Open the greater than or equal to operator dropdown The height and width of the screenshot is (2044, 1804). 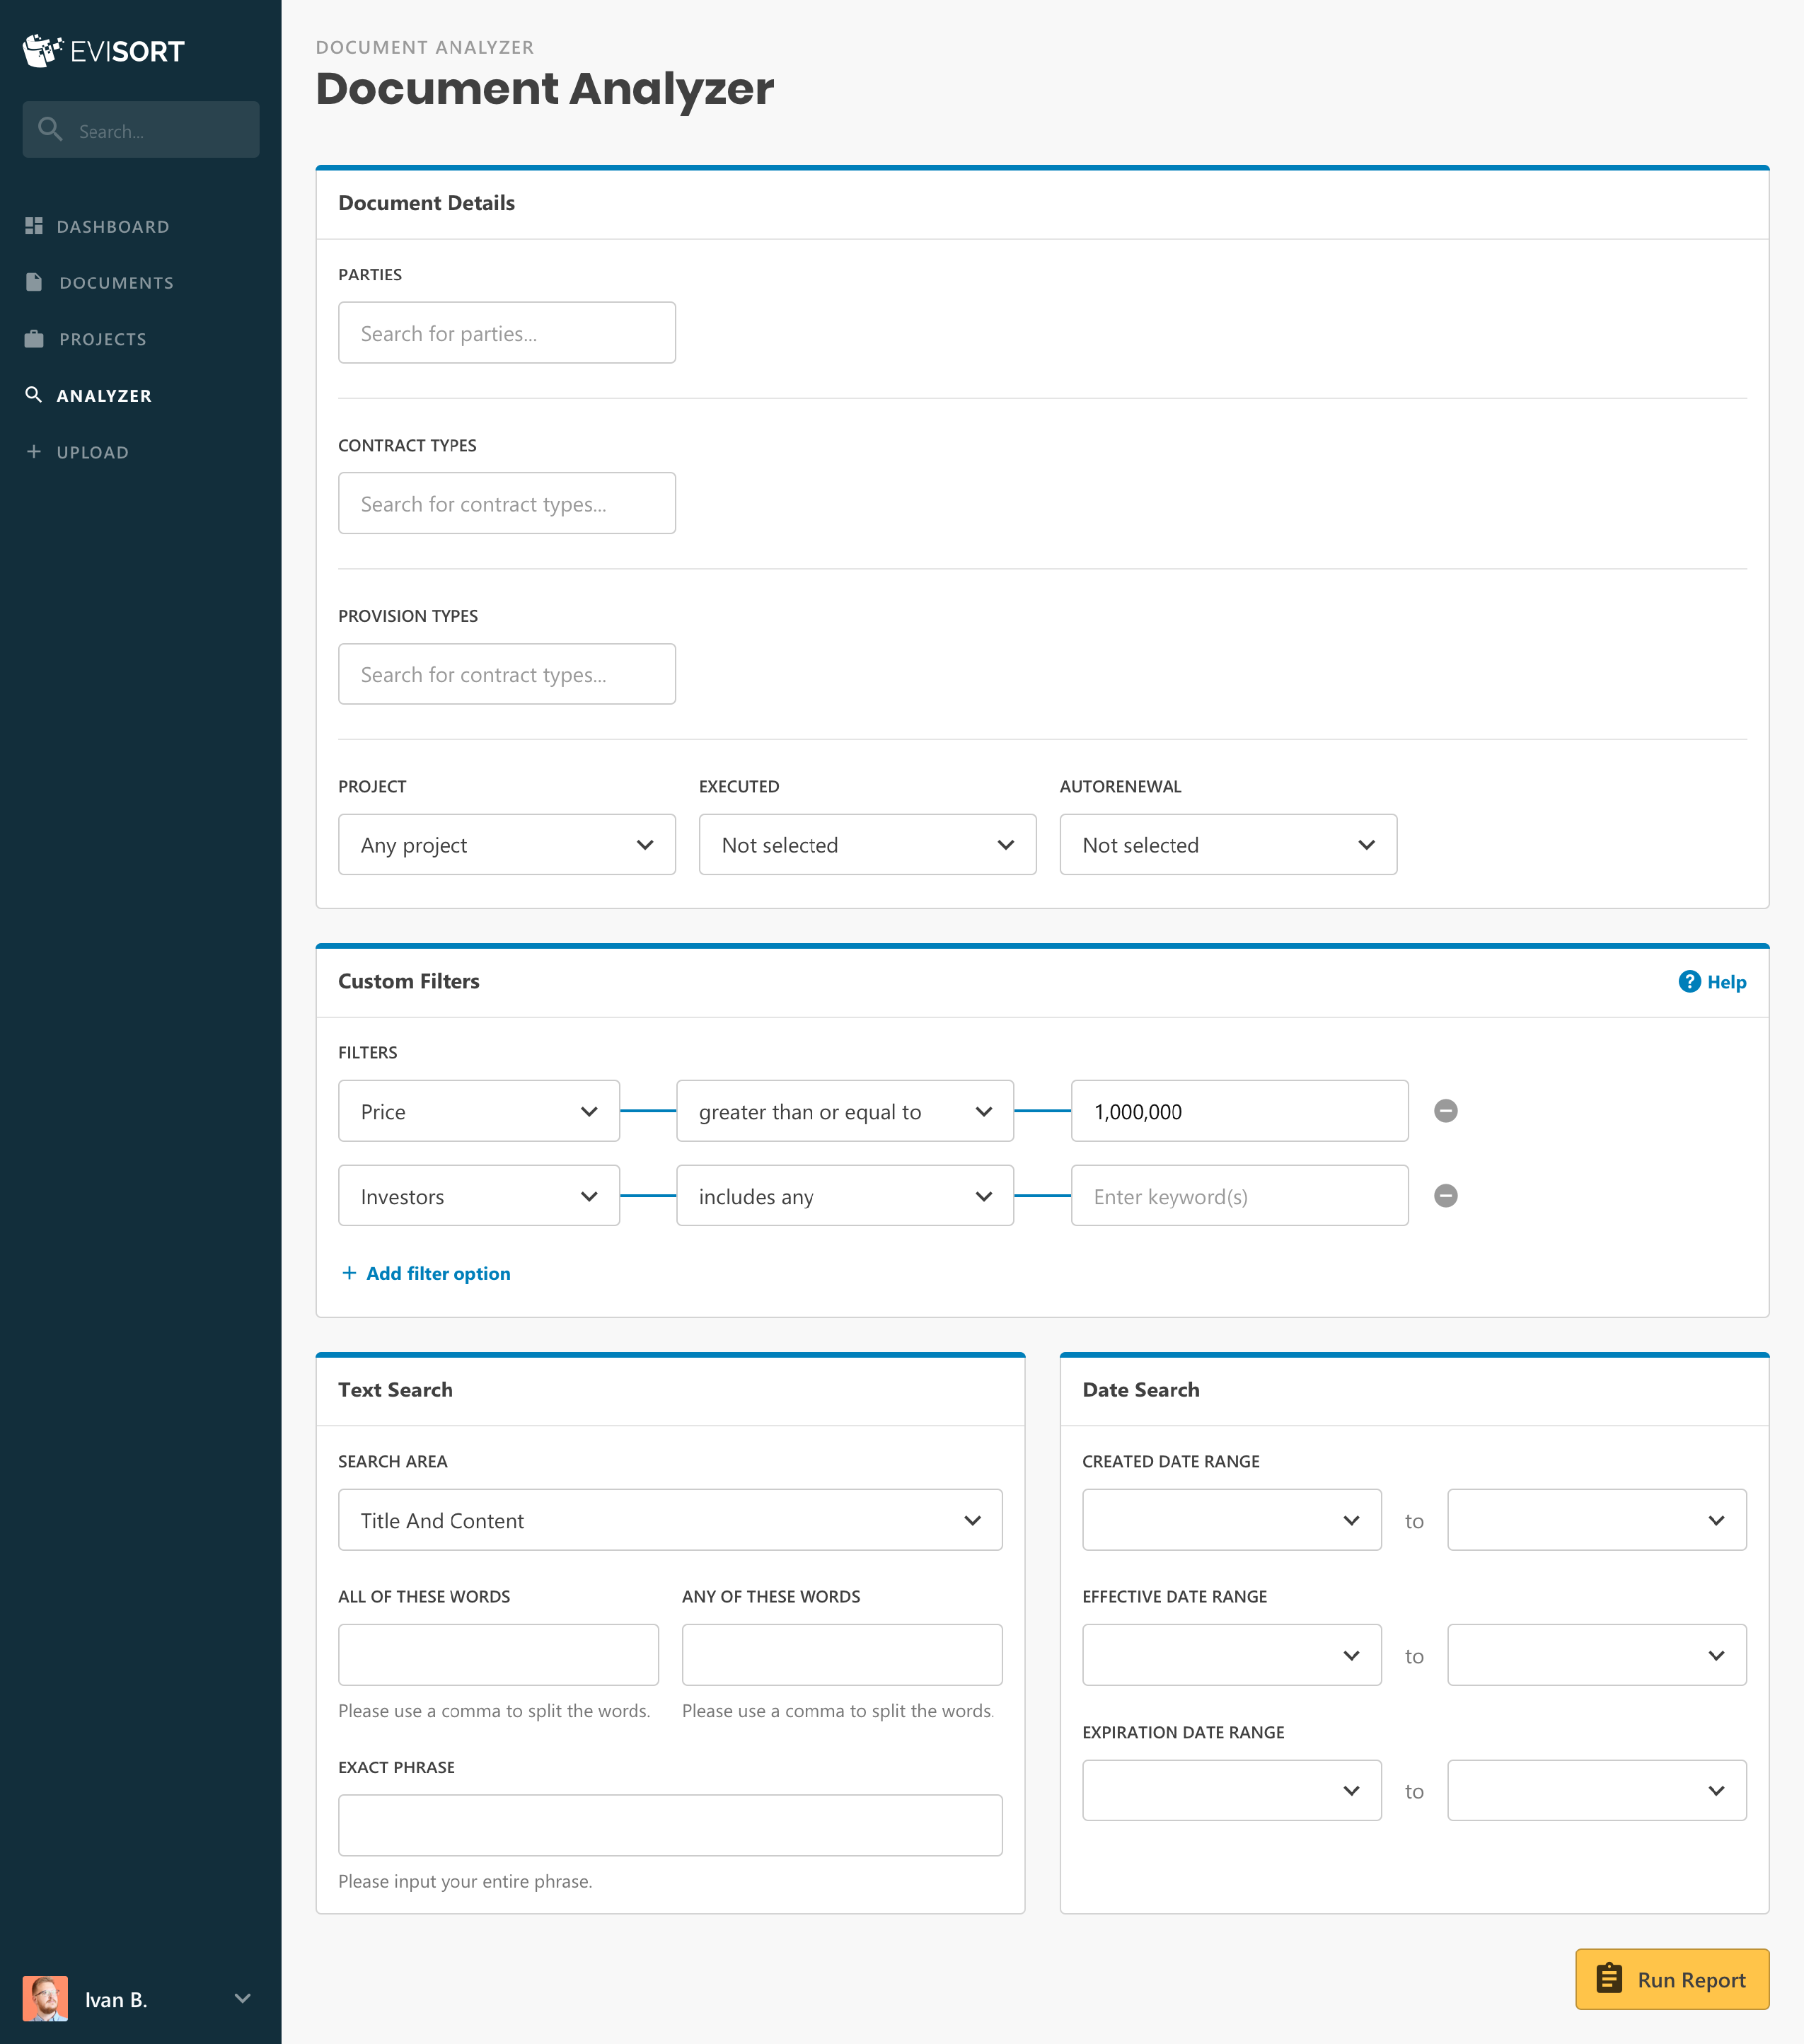(843, 1110)
